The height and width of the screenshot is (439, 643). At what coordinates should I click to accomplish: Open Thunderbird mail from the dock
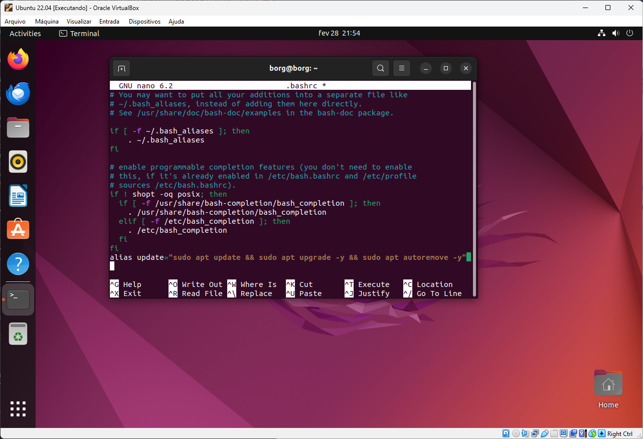tap(18, 94)
